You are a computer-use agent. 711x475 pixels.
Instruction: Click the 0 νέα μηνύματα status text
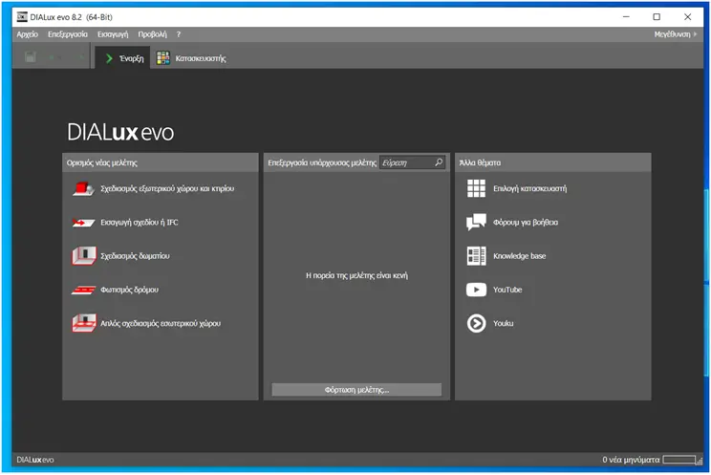[x=631, y=460]
